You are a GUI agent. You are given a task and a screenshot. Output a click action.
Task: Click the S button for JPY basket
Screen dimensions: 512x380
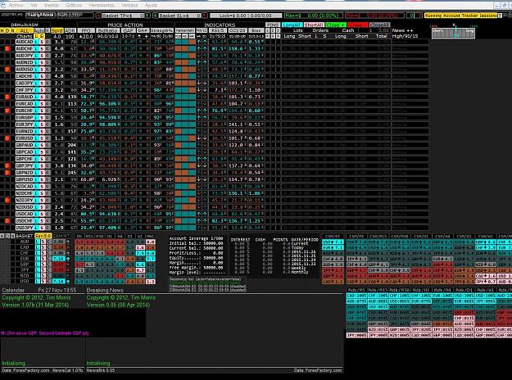[x=43, y=269]
